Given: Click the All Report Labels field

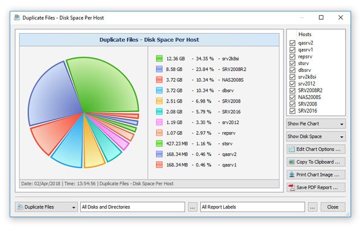Looking at the screenshot, I should (x=253, y=207).
